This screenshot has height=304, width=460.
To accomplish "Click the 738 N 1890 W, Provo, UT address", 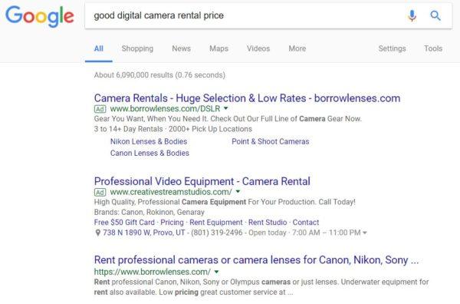I will [144, 233].
